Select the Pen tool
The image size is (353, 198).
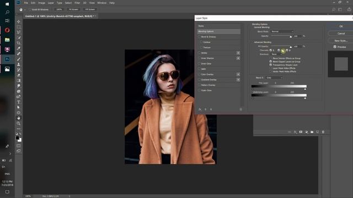[19, 97]
